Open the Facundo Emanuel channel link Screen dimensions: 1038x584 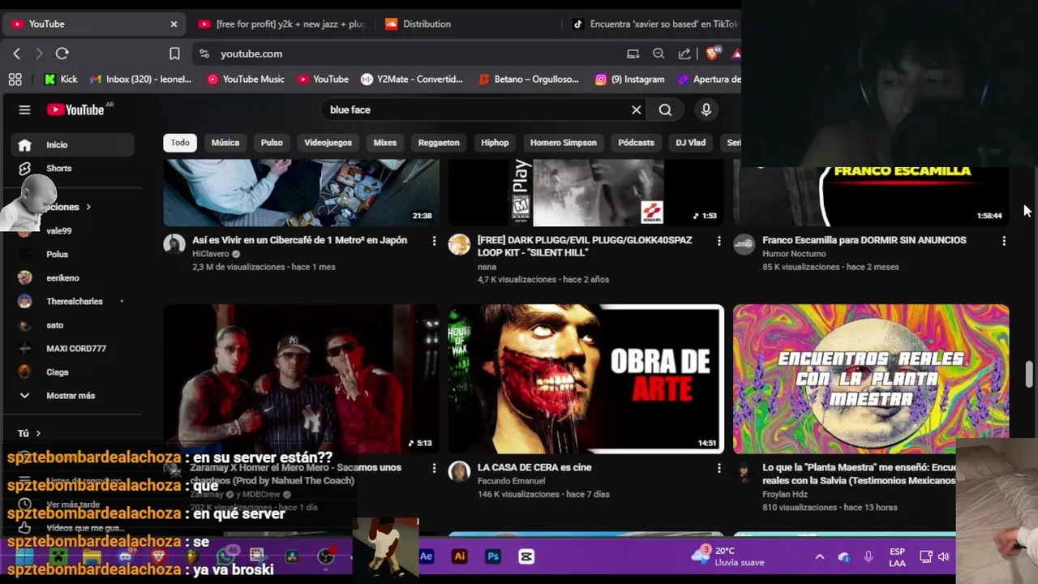point(511,481)
